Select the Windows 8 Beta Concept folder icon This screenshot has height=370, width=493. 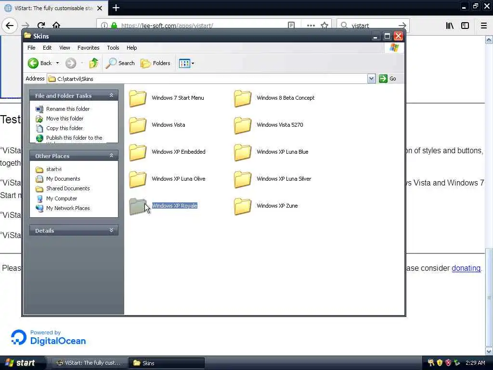(243, 98)
